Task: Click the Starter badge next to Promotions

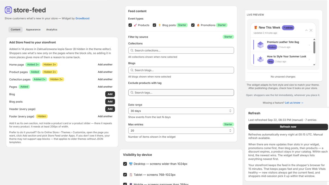Action: pyautogui.click(x=222, y=25)
